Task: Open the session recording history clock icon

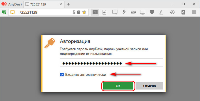Action: coord(172,12)
